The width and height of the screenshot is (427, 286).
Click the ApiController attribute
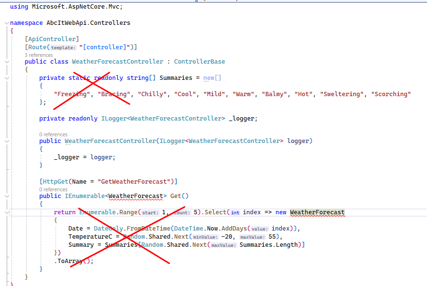pos(52,39)
